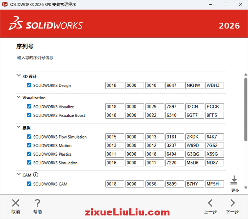
Task: Uncheck SOLIDWORKS CAM checkbox
Action: 29,184
